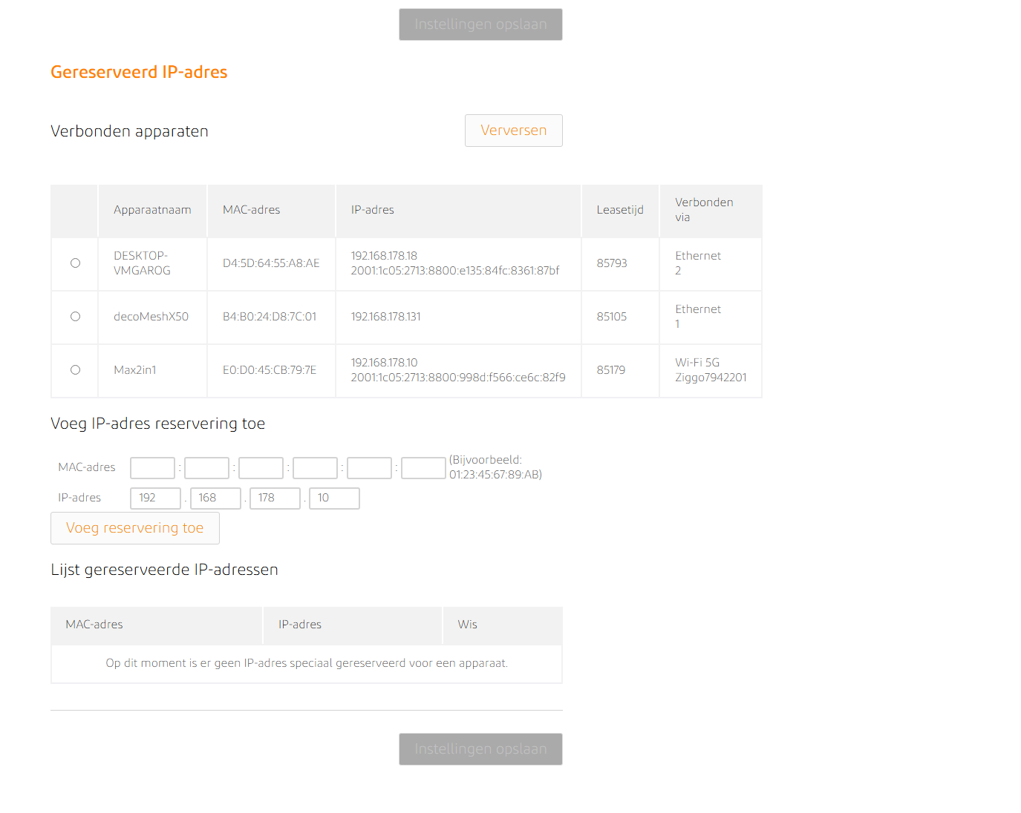Focus the first MAC-adres octet field
Image resolution: width=1021 pixels, height=813 pixels.
click(152, 468)
